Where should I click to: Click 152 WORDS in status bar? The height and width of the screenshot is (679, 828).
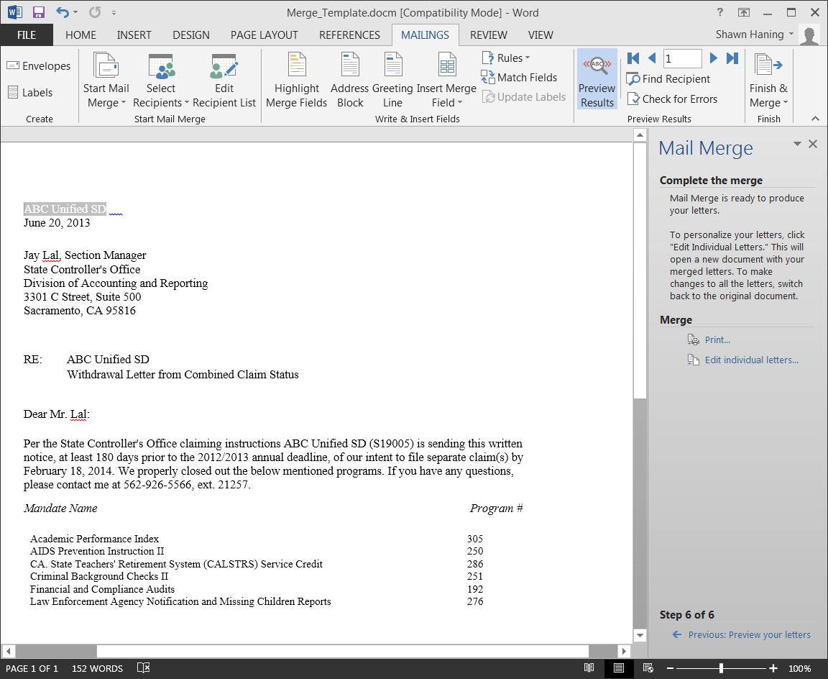pos(97,668)
